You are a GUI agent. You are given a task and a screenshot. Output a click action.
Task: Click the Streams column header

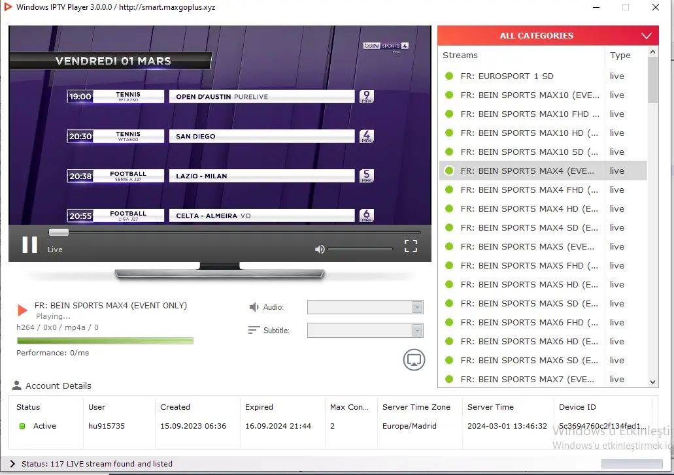pyautogui.click(x=460, y=55)
